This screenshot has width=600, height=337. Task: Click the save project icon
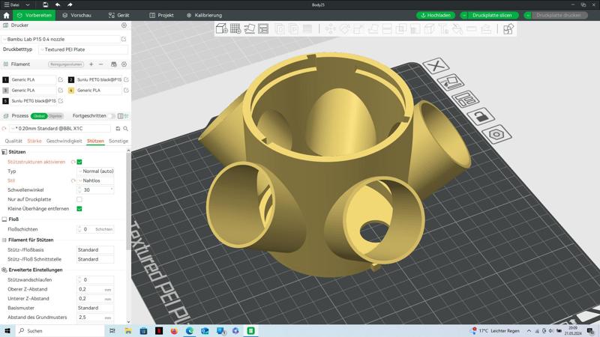tap(45, 4)
